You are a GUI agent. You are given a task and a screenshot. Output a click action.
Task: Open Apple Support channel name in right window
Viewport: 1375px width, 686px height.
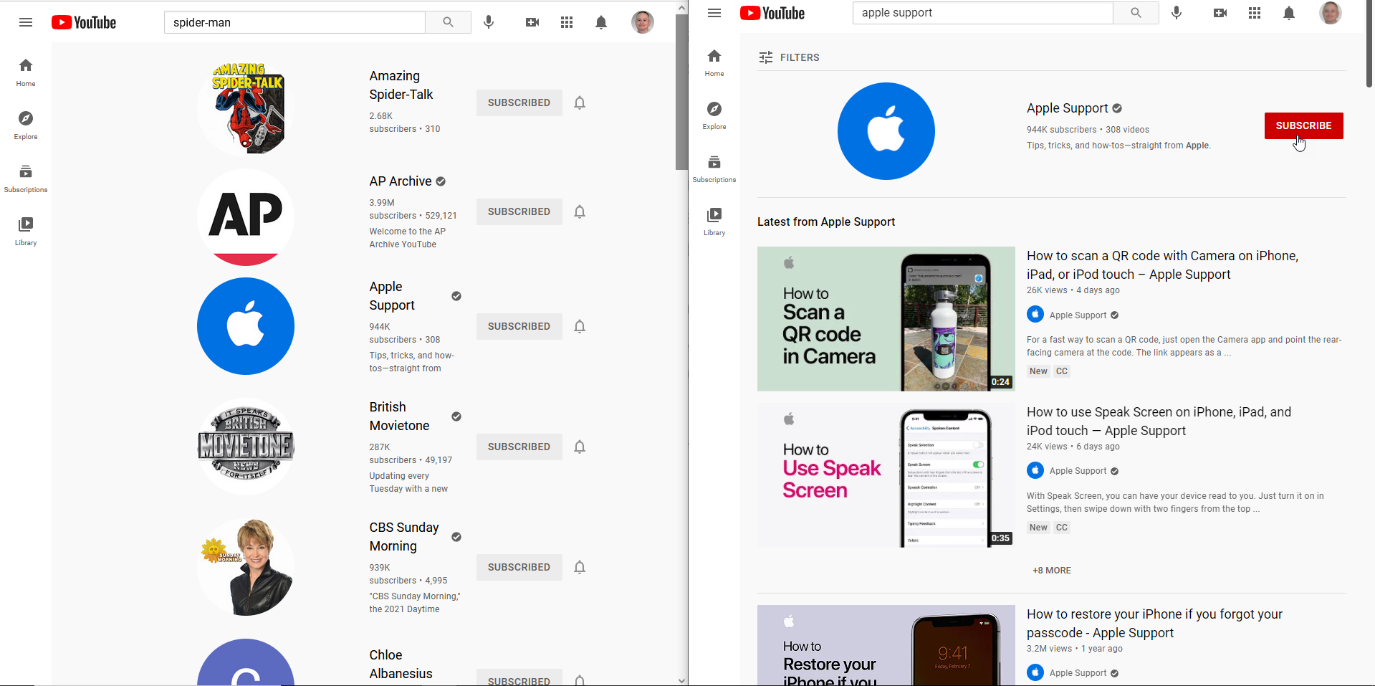(x=1068, y=108)
